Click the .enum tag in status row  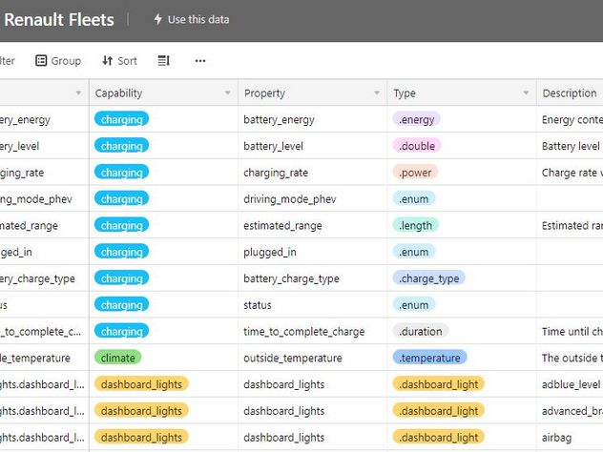[x=414, y=305]
